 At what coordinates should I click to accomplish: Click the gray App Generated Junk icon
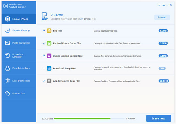pos(49,81)
